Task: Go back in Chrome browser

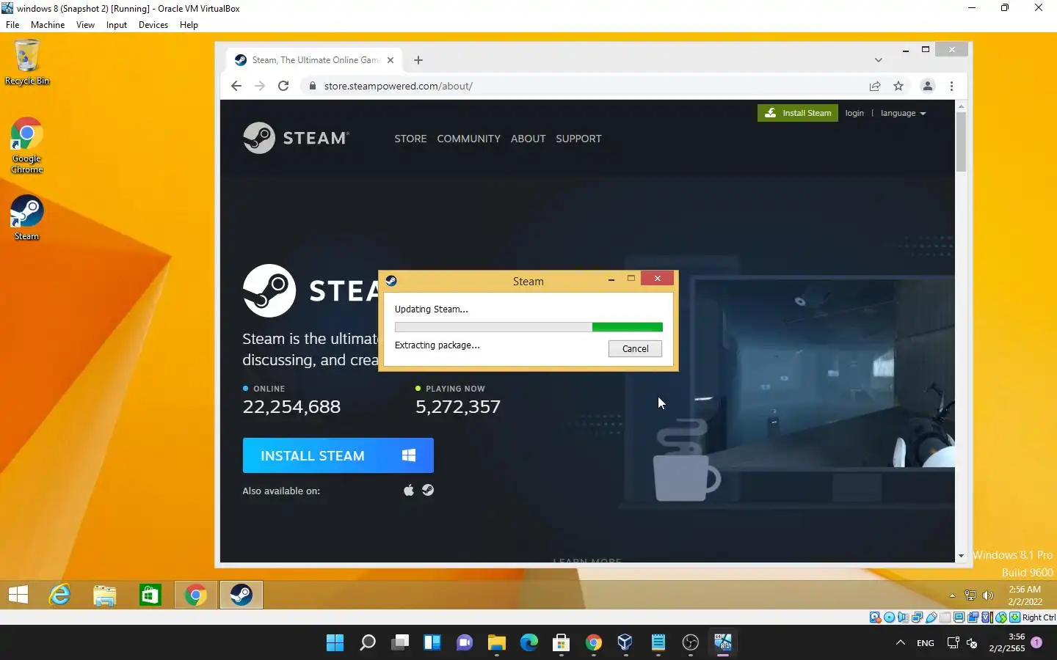Action: point(236,86)
